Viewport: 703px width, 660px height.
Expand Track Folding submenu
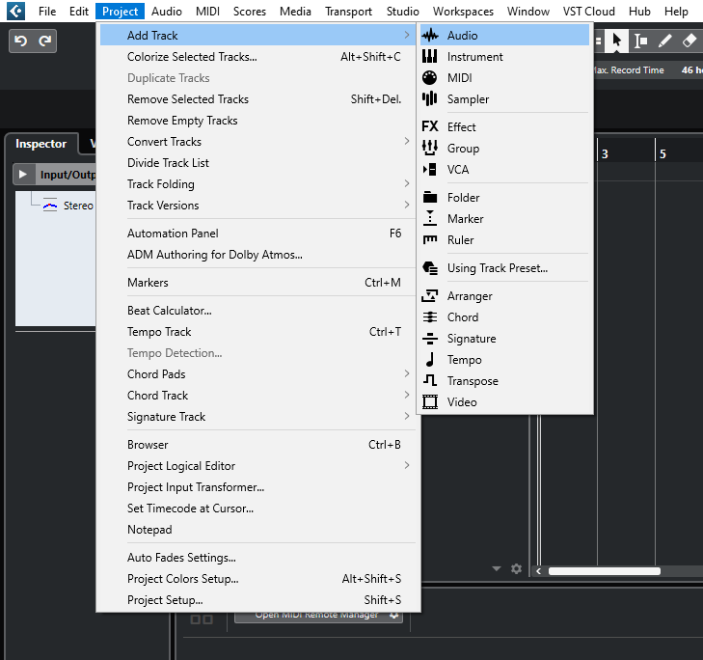407,183
